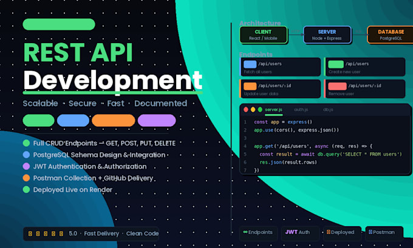Click the word Scalable
413x248 pixels.
coord(40,103)
